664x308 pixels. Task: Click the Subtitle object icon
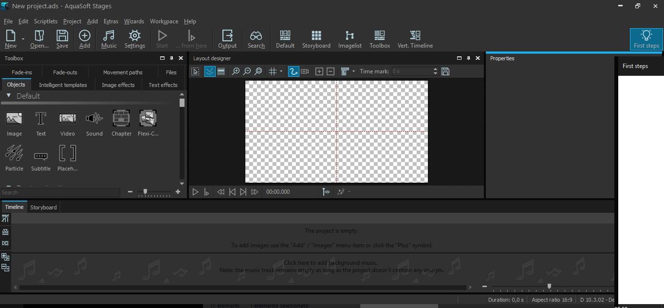click(x=41, y=158)
